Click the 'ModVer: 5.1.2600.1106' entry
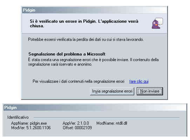The height and width of the screenshot is (140, 190). point(31,128)
